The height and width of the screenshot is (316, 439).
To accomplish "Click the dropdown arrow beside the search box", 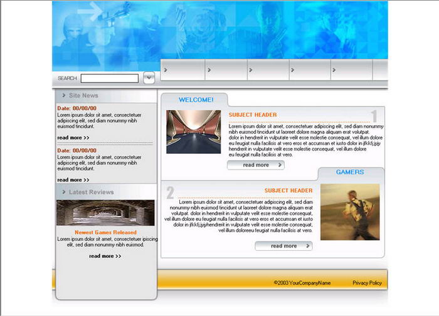I will point(149,78).
